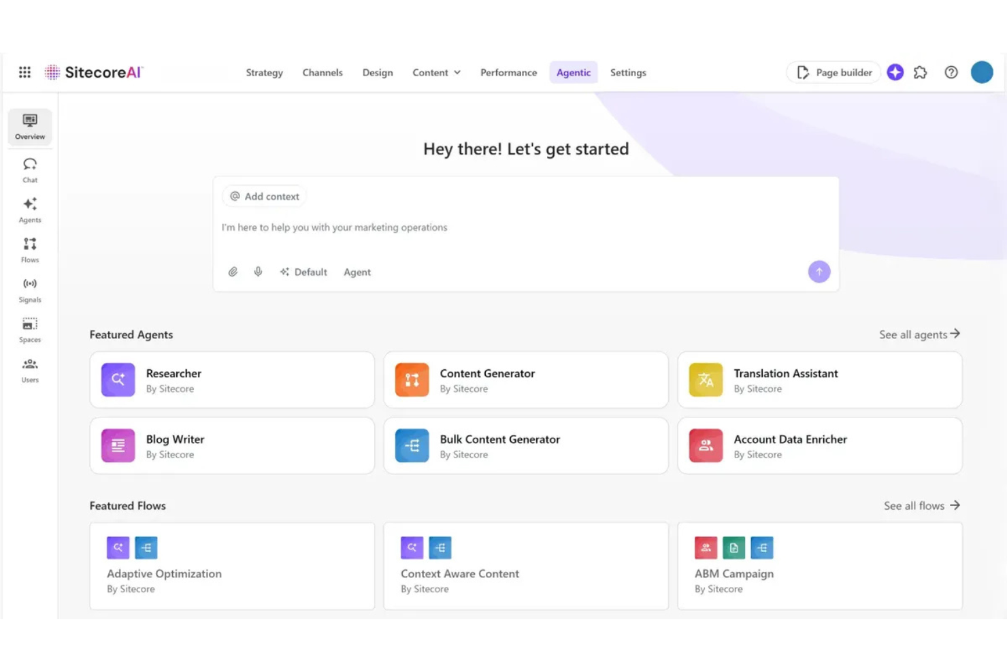
Task: Follow the See all flows link
Action: pos(922,506)
